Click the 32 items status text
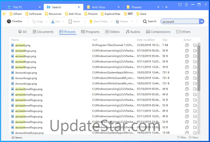 click(x=16, y=138)
